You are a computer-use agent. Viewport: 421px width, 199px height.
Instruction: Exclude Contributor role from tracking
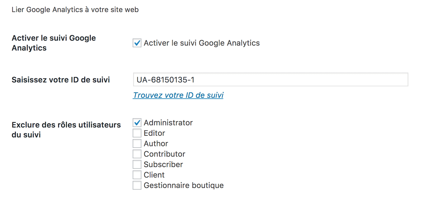tap(137, 154)
